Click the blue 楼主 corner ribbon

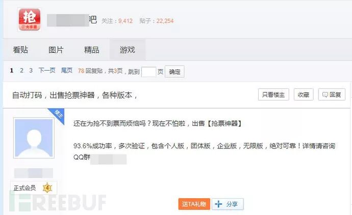(x=57, y=115)
